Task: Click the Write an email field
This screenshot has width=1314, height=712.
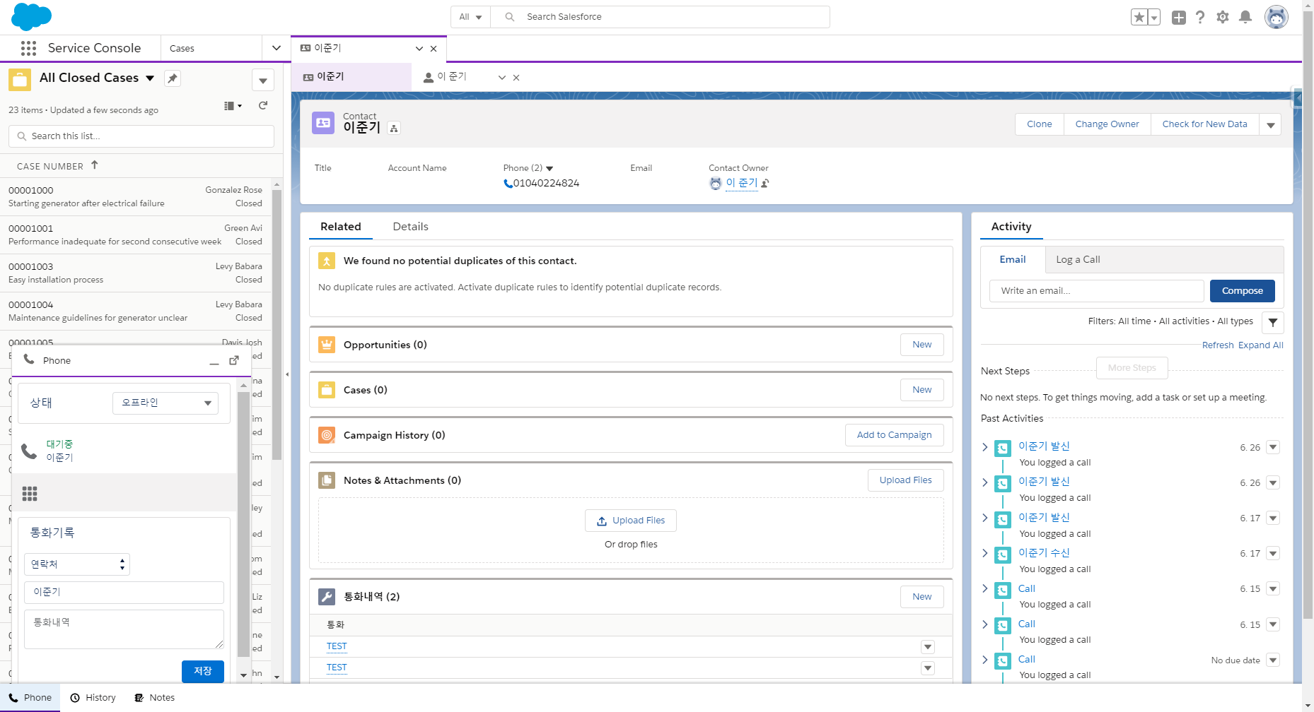Action: [1097, 291]
